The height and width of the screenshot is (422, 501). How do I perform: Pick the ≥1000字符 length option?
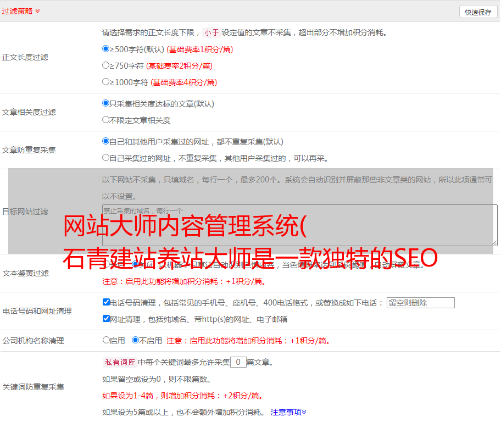(105, 82)
